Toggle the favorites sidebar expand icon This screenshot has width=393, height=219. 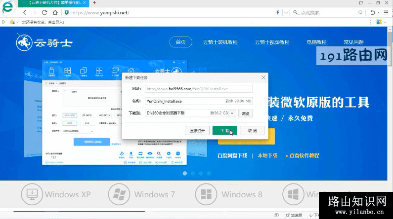(3, 22)
